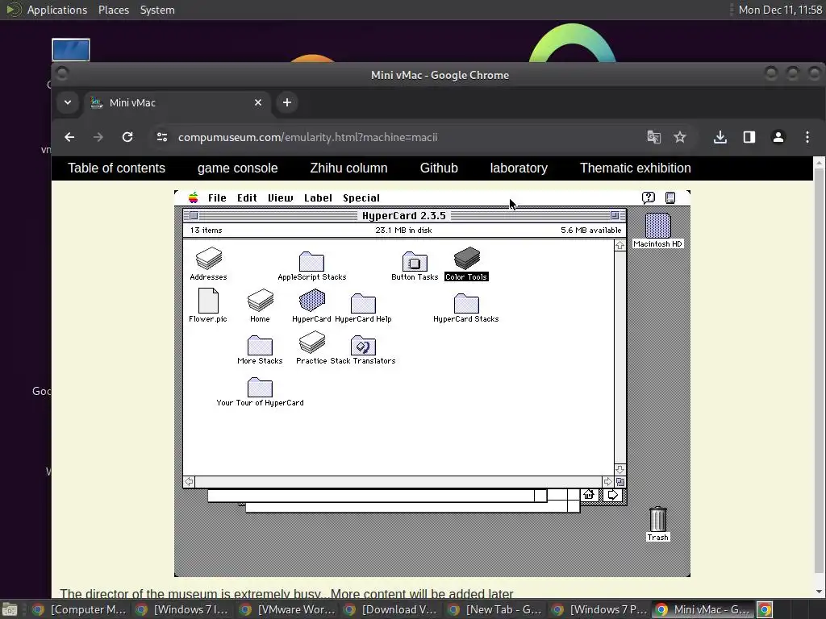Click the scroll up arrow in Finder window
Screen dimensions: 826x619
tap(620, 245)
